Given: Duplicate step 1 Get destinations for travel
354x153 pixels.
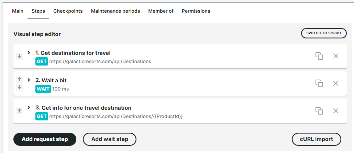Looking at the screenshot, I should [x=319, y=56].
